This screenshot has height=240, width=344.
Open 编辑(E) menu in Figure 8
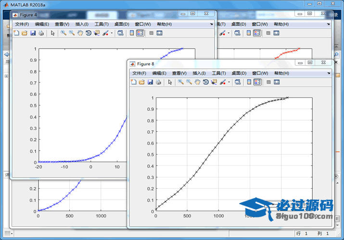[159, 73]
